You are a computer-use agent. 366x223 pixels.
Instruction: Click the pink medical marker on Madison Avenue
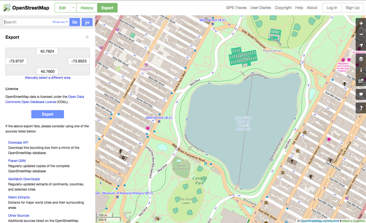pyautogui.click(x=329, y=139)
